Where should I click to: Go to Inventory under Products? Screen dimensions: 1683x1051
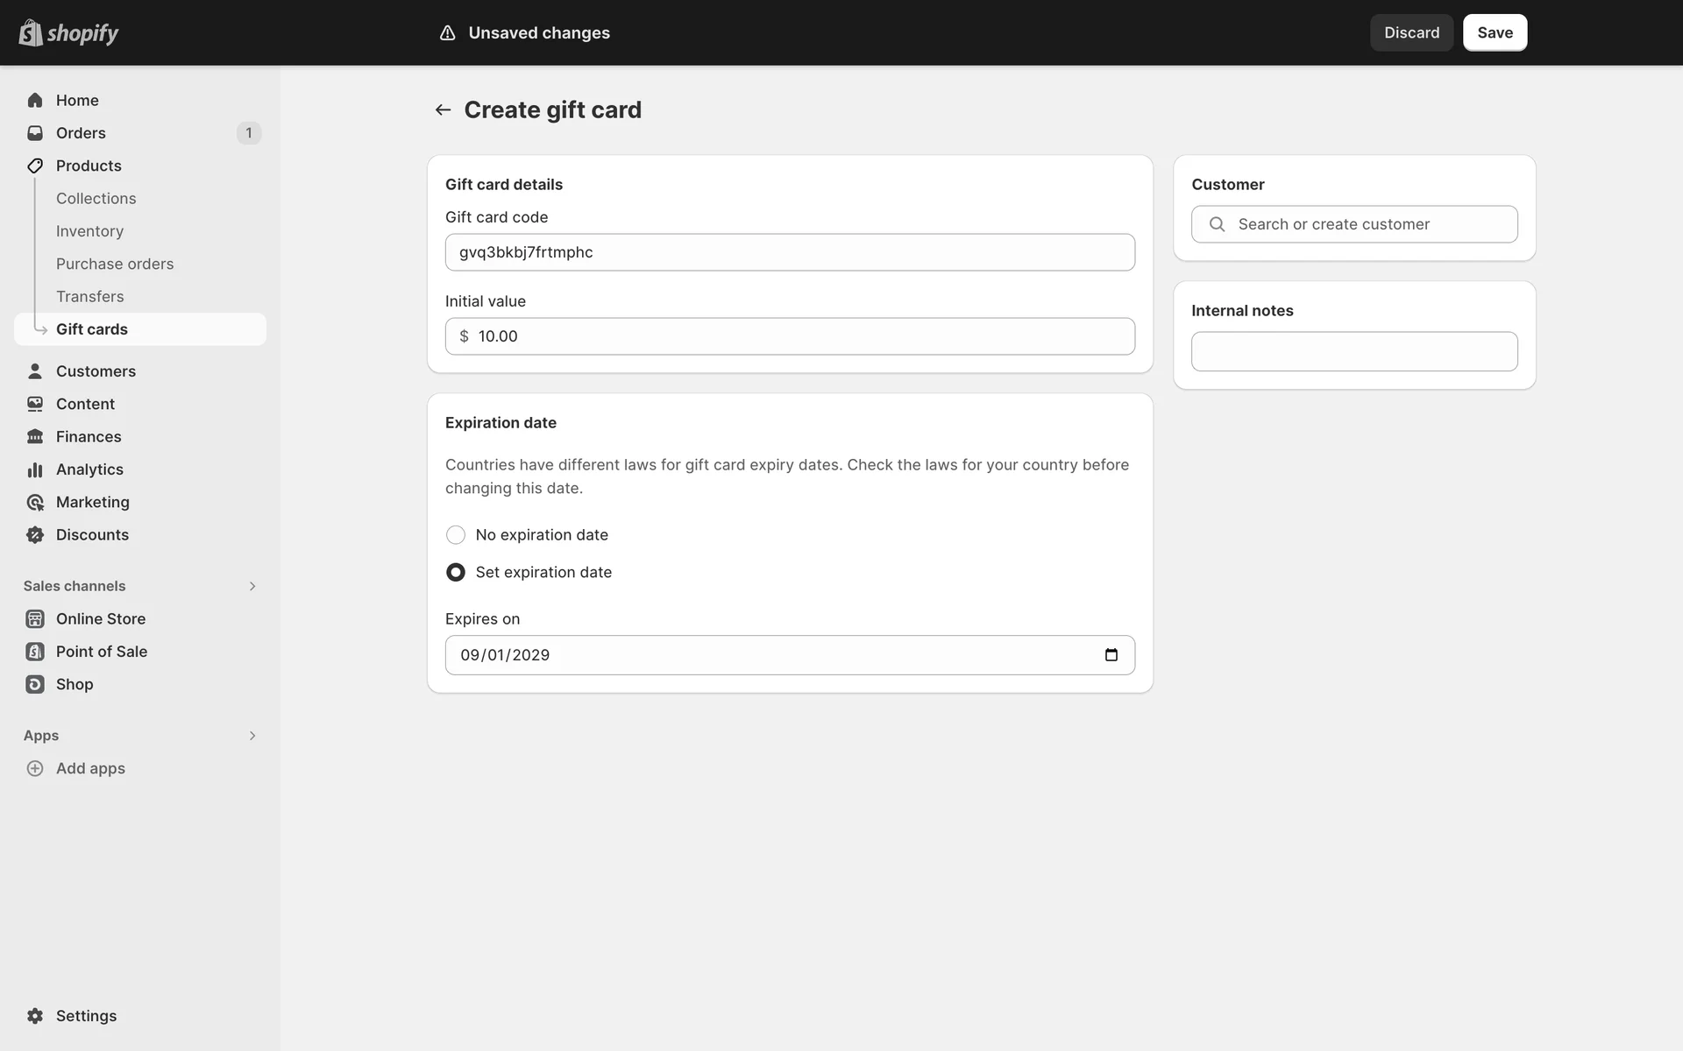[89, 231]
